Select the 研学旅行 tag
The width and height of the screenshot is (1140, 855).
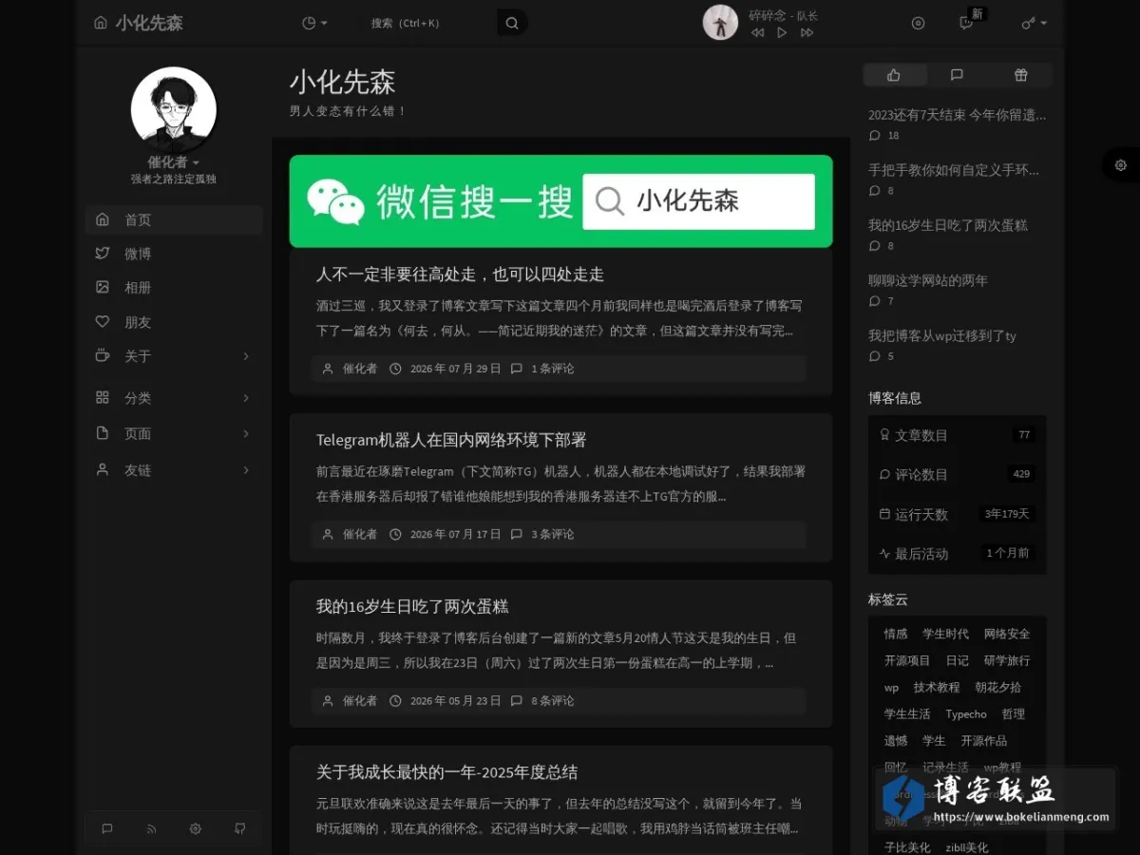pyautogui.click(x=1007, y=660)
